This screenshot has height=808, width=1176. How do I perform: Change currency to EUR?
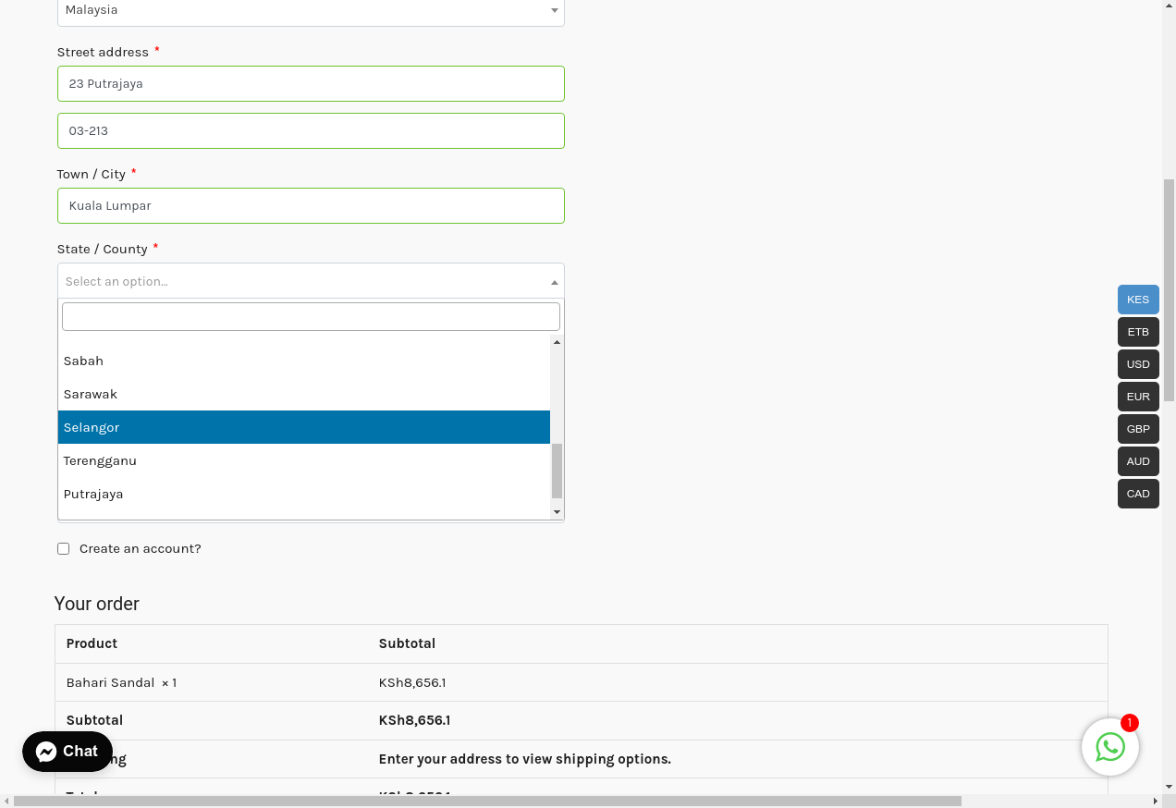pos(1137,397)
